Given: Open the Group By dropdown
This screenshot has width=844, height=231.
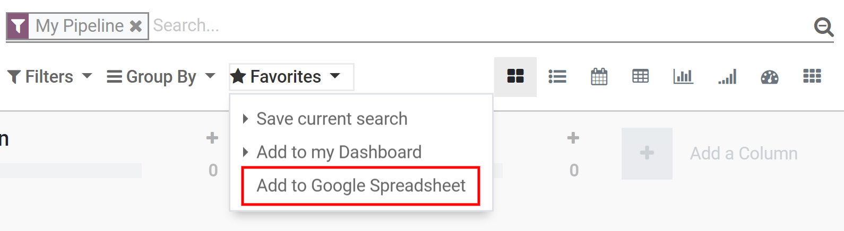Looking at the screenshot, I should (160, 77).
